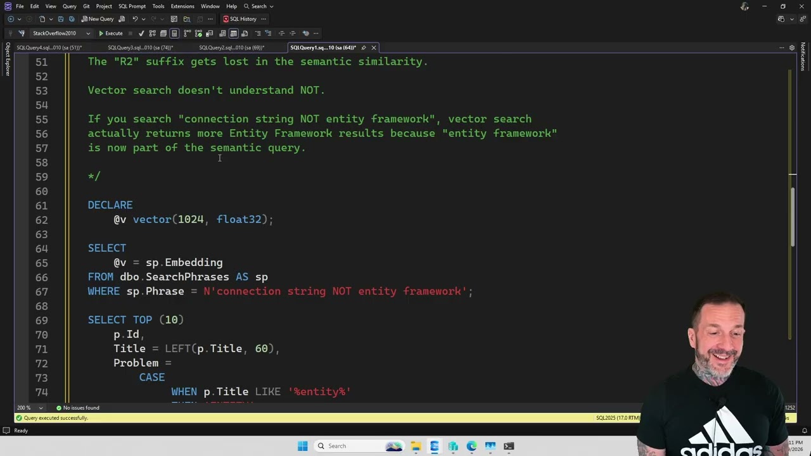Image resolution: width=811 pixels, height=456 pixels.
Task: Select results to grid icon
Action: point(233,33)
